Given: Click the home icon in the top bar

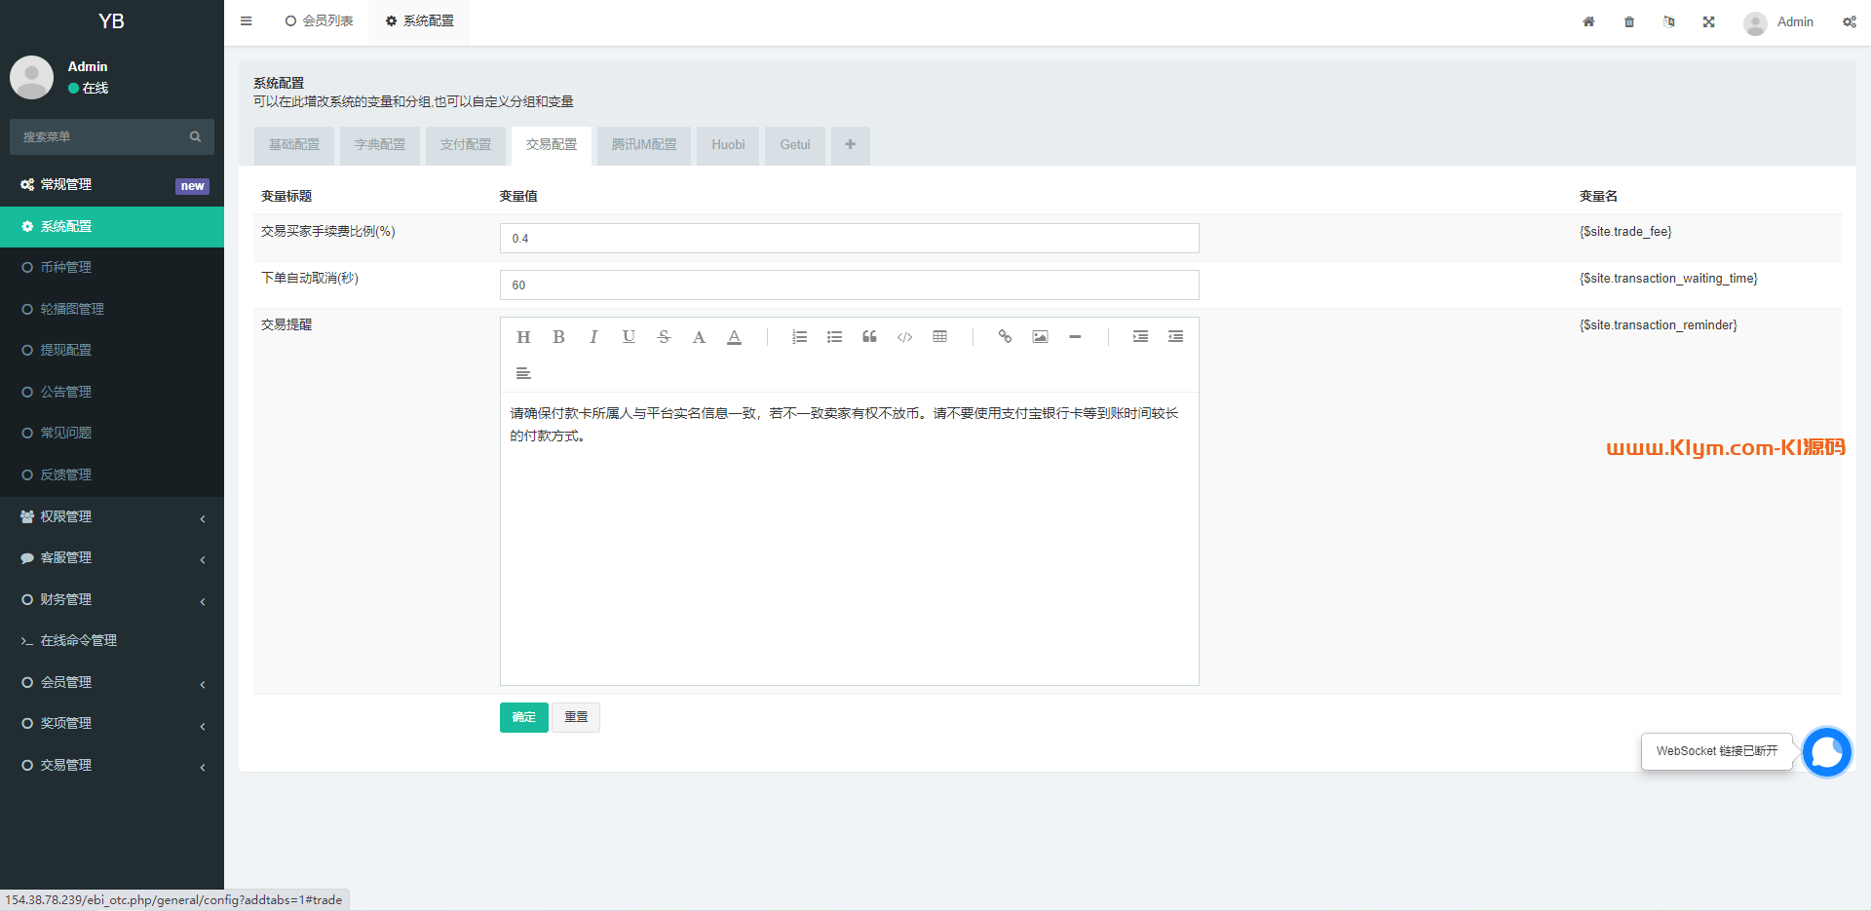Looking at the screenshot, I should [x=1588, y=21].
